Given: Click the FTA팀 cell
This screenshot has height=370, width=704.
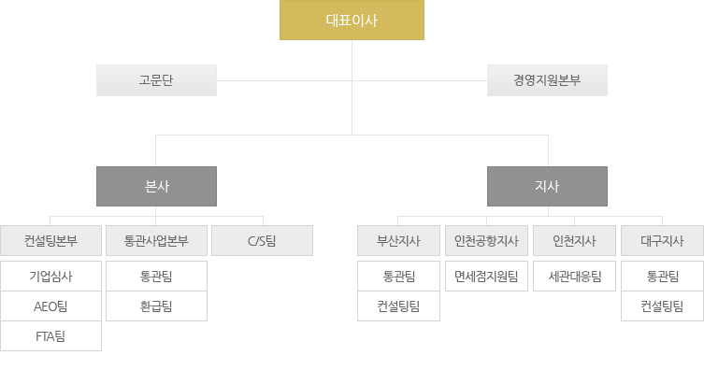Looking at the screenshot, I should pos(50,336).
